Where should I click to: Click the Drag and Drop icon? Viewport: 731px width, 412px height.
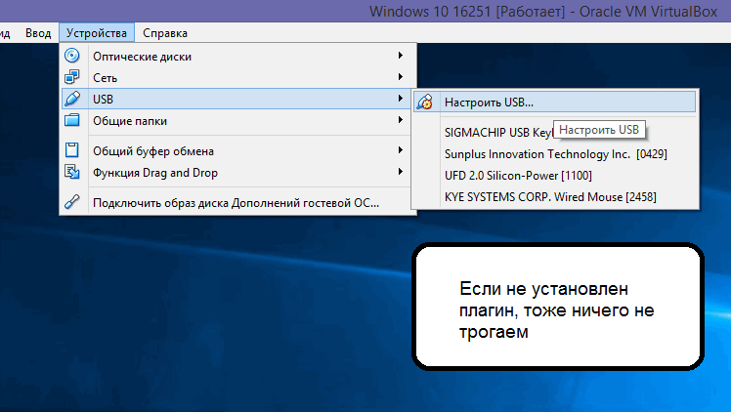(71, 172)
